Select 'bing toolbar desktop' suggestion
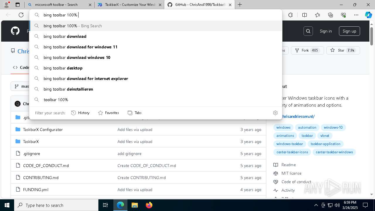 pyautogui.click(x=156, y=68)
